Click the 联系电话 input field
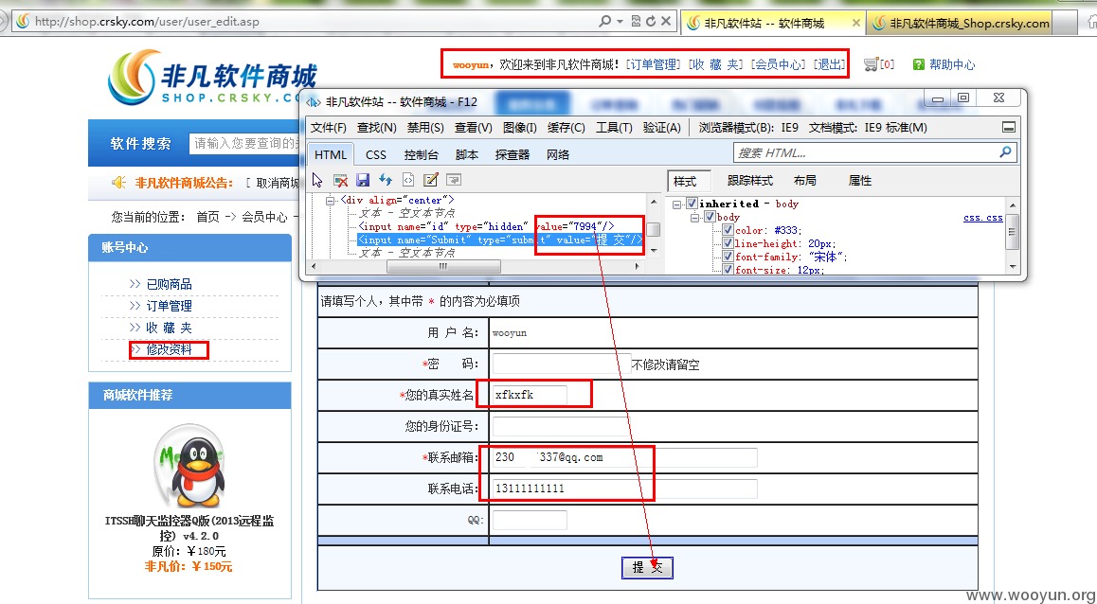Viewport: 1097px width, 604px height. (624, 488)
